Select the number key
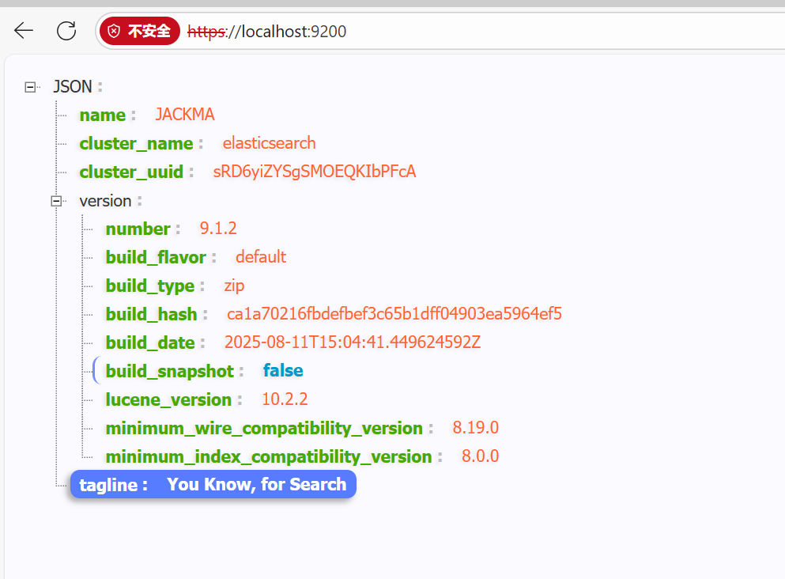This screenshot has width=785, height=579. [x=138, y=229]
